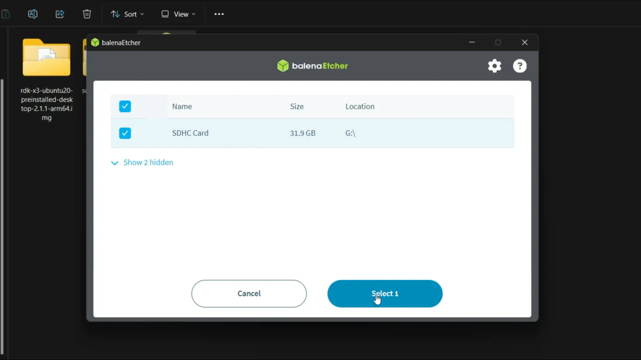Click the rdk-x3-ubuntu20-preinstalled file name label
The image size is (641, 360).
(46, 104)
